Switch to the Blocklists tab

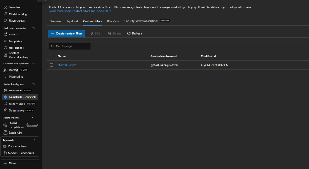113,21
